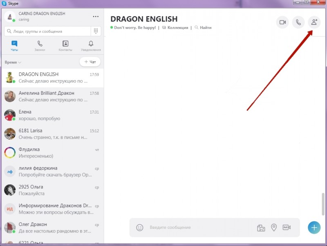Open the 6181 Larisa conversation
The image size is (327, 246).
53,134
